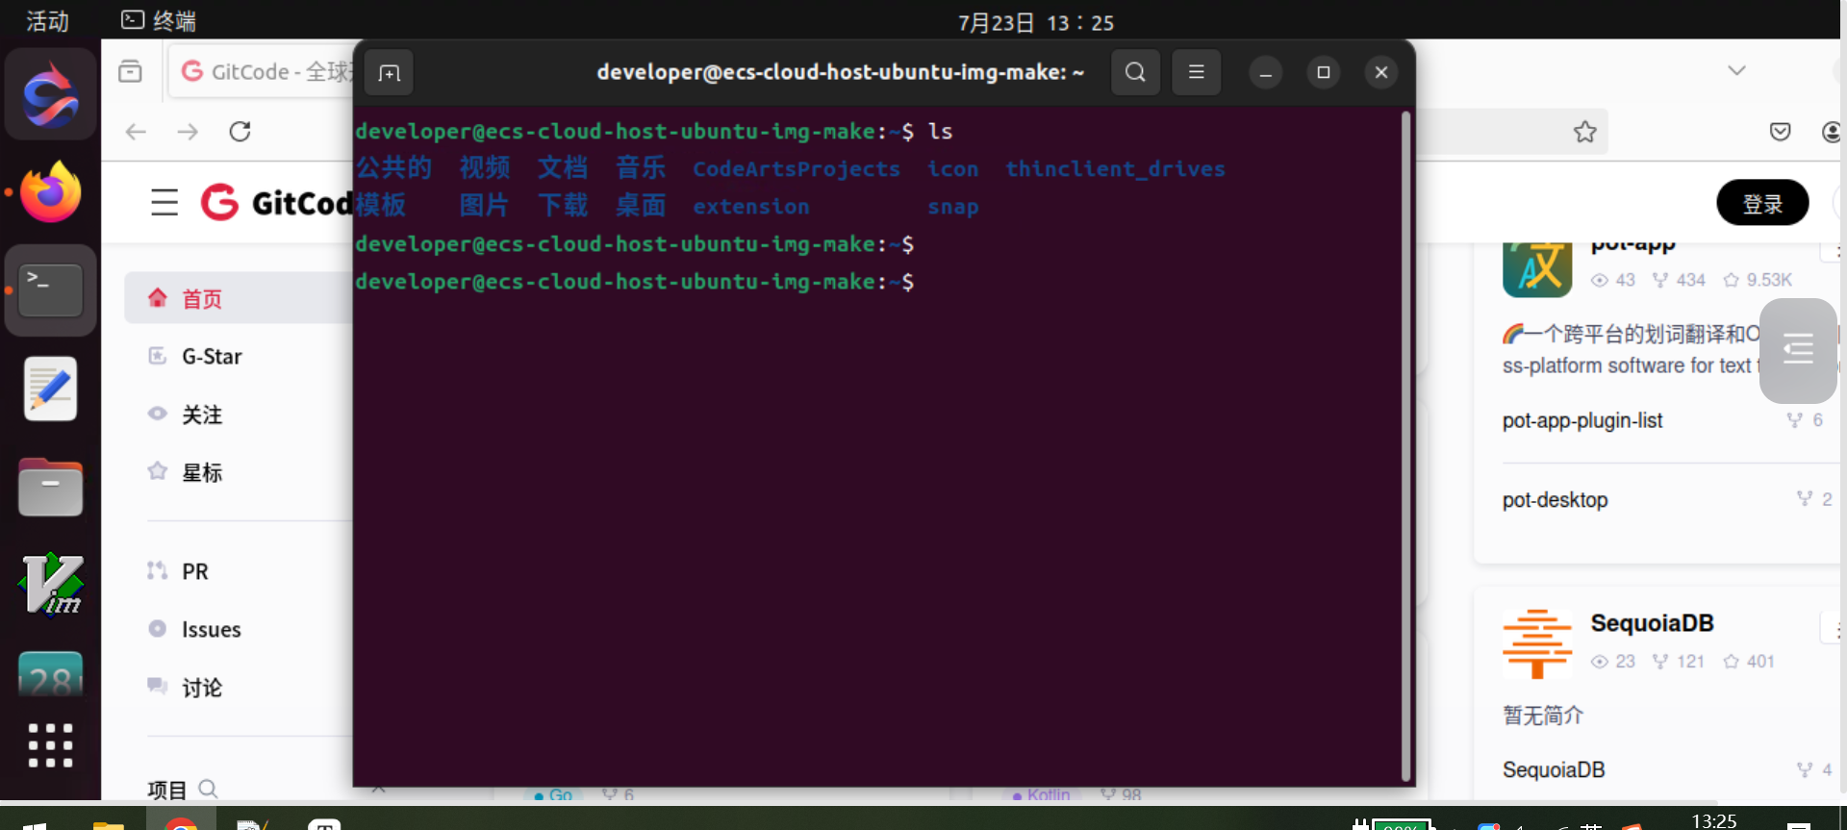The width and height of the screenshot is (1847, 830).
Task: Launch Firefox from the dock
Action: [x=51, y=193]
